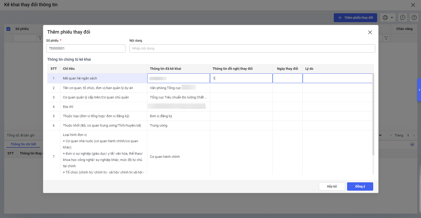Click the Đồng ý button
Screen dimensions: 421x218
click(360, 186)
